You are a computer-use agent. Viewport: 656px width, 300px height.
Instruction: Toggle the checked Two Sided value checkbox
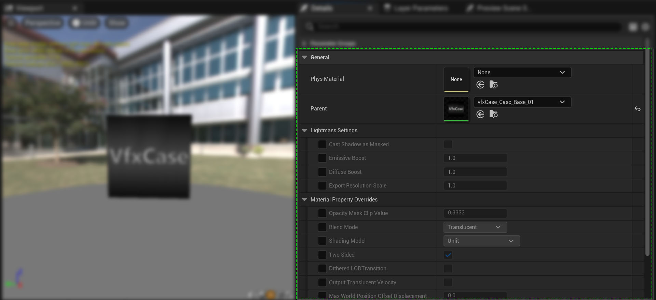point(448,255)
